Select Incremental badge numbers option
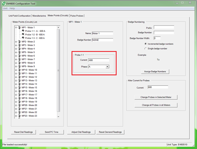197x149 pixels. coord(145,44)
